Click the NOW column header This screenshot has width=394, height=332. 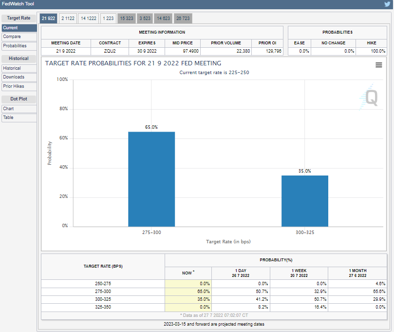point(188,273)
